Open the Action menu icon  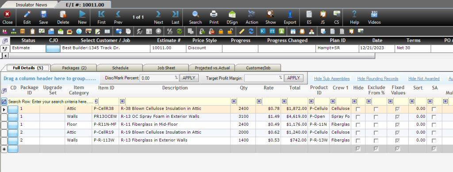click(252, 14)
